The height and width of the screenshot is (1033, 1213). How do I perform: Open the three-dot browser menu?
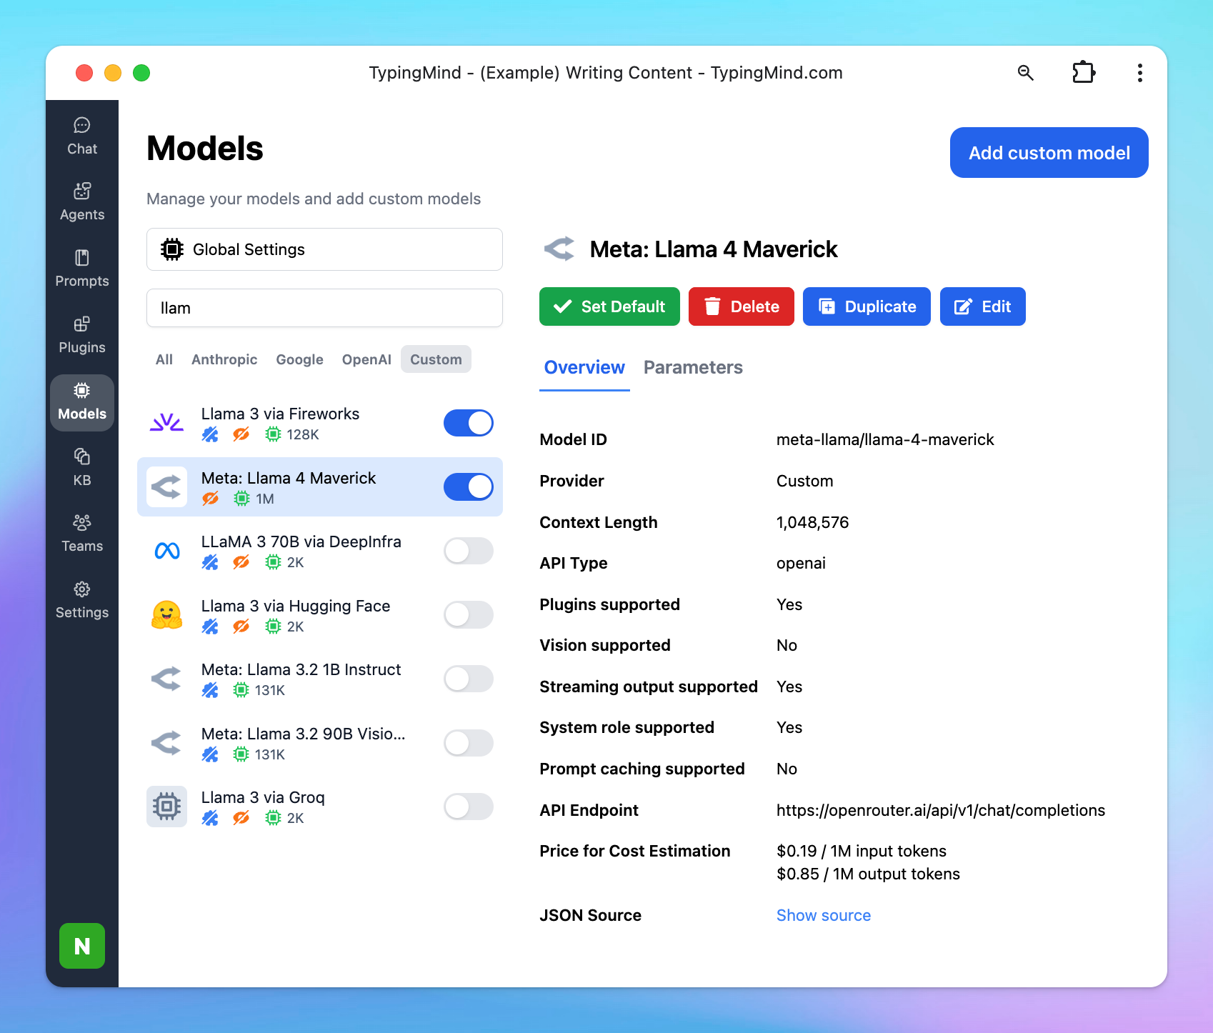1140,73
